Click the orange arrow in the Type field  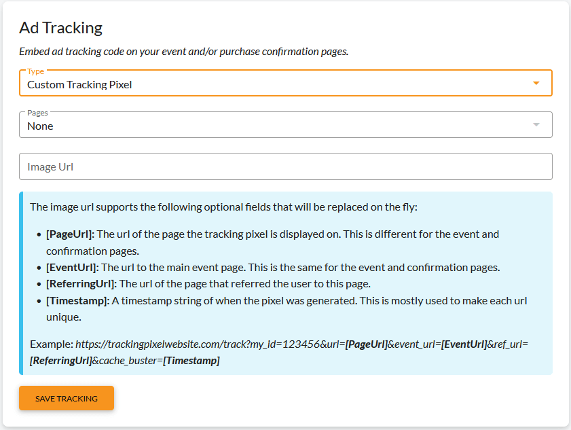tap(536, 83)
